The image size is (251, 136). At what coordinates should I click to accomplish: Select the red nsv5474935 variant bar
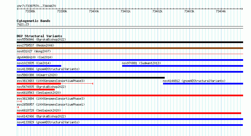click(x=36, y=90)
